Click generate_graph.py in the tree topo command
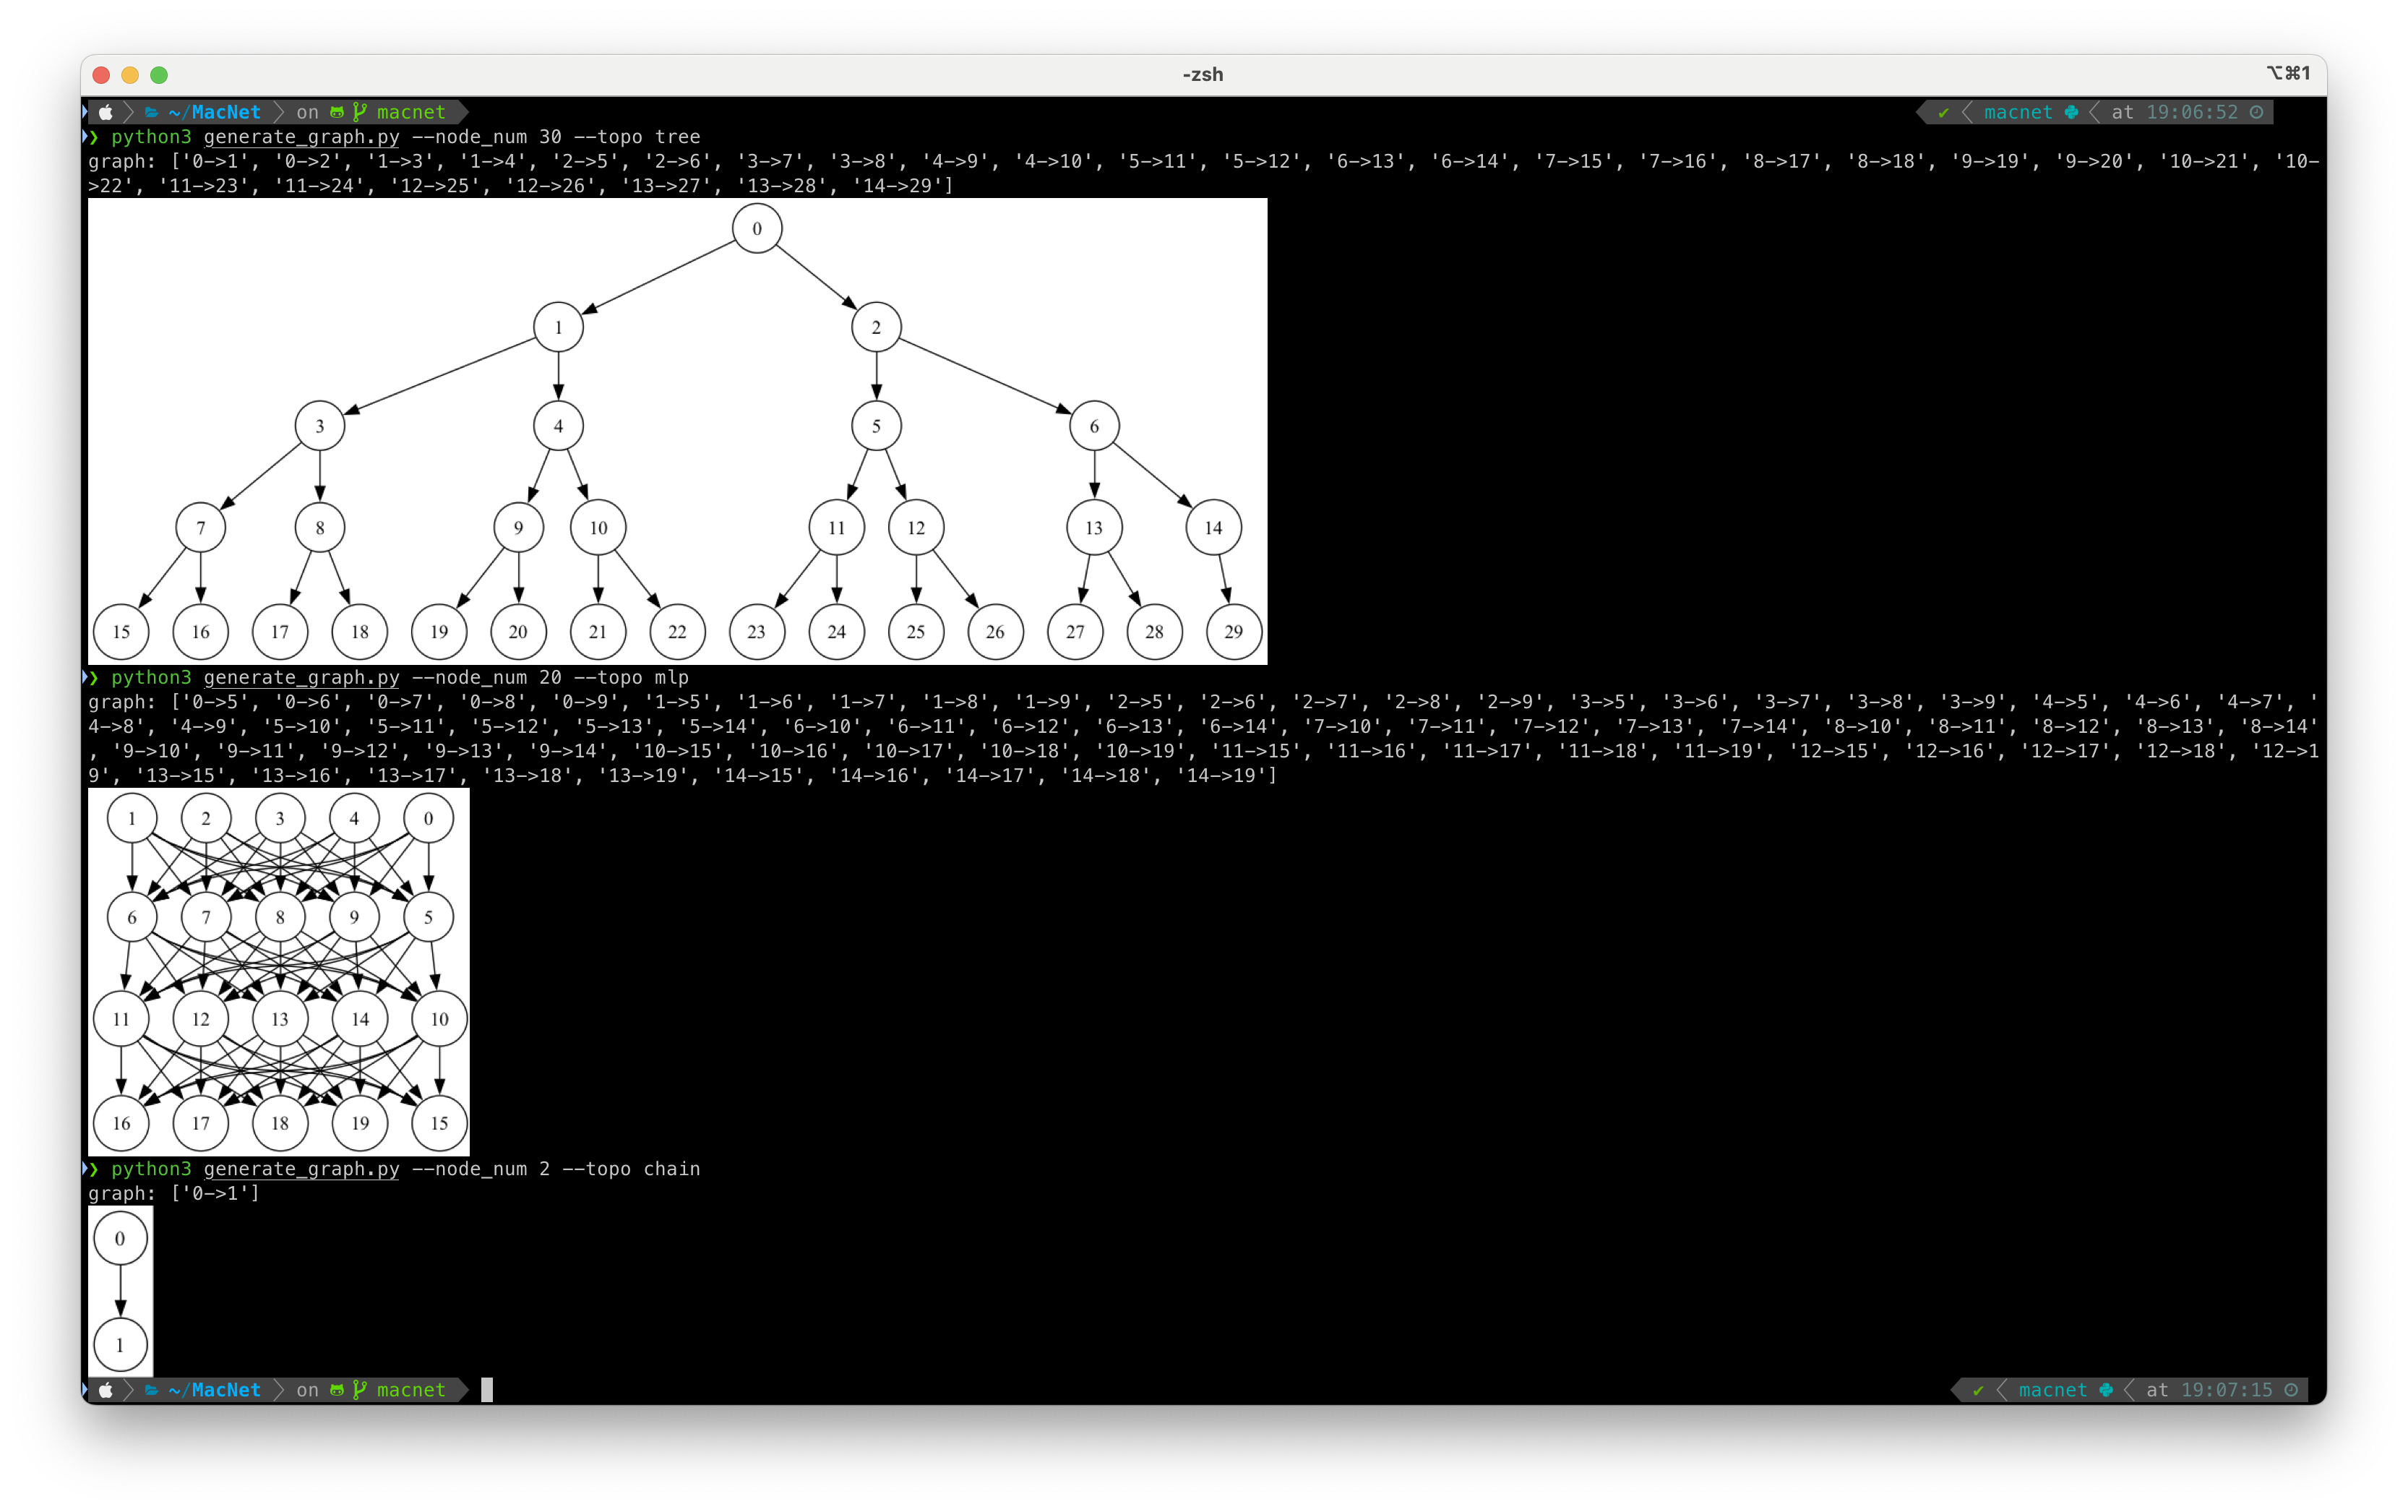Viewport: 2408px width, 1512px height. click(301, 137)
